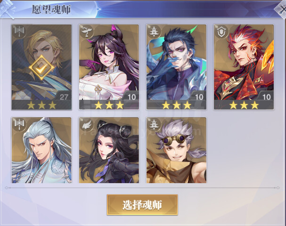The width and height of the screenshot is (286, 226).
Task: Choose the fox-eared woman card
Action: pyautogui.click(x=109, y=67)
